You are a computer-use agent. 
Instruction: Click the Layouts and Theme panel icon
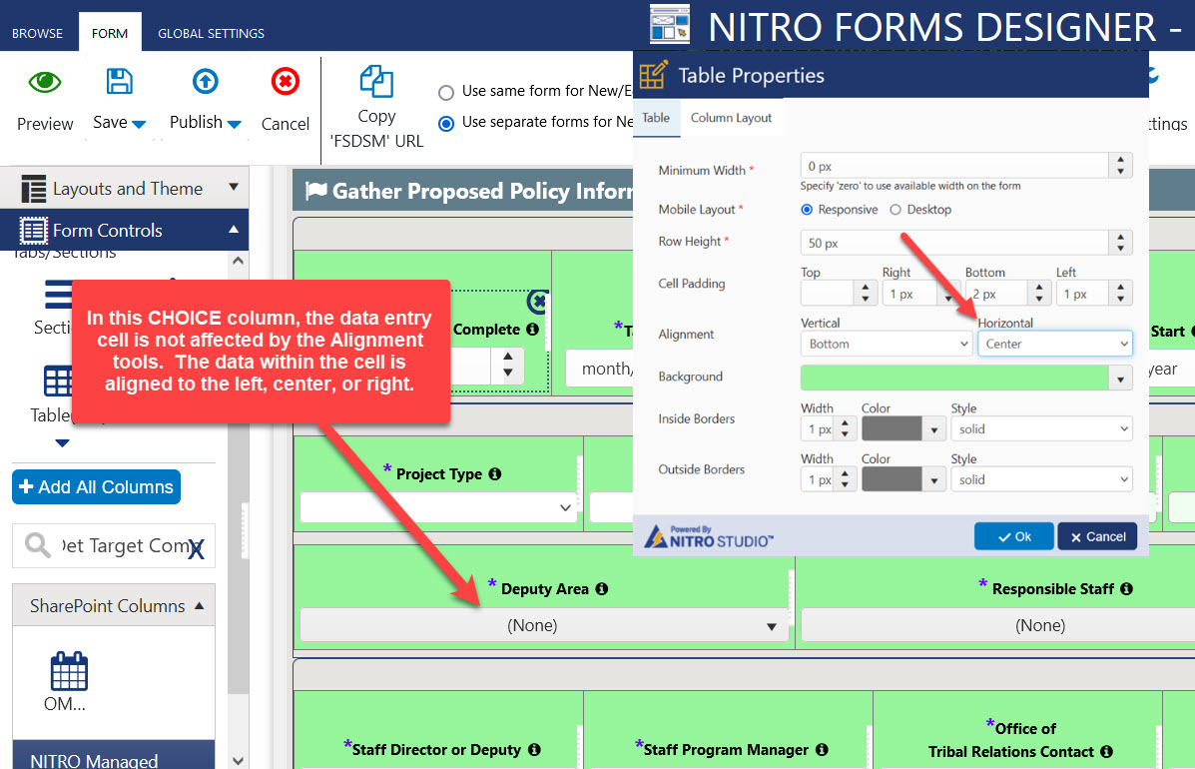pyautogui.click(x=34, y=188)
